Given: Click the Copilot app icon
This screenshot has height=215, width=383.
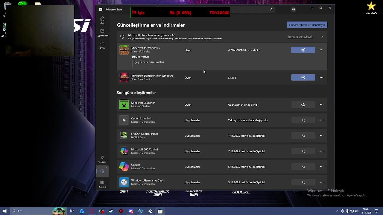Looking at the screenshot, I should (124, 167).
